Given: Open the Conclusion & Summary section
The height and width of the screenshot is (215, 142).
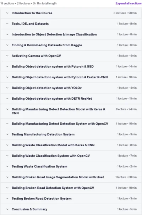Looking at the screenshot, I should click(71, 209).
